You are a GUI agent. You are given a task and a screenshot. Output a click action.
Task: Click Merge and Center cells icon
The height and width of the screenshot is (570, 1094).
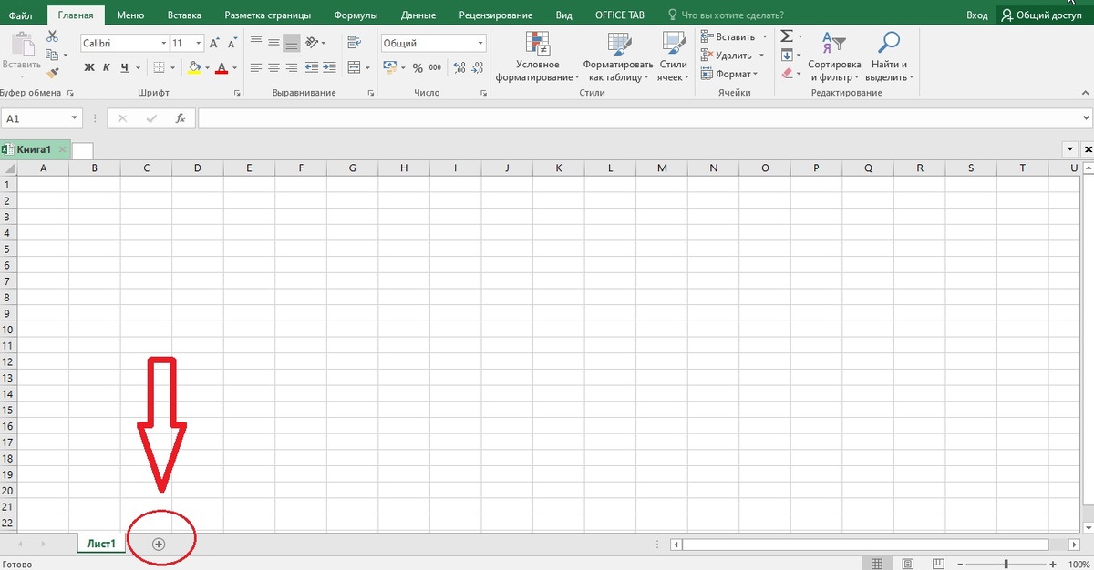(x=352, y=67)
